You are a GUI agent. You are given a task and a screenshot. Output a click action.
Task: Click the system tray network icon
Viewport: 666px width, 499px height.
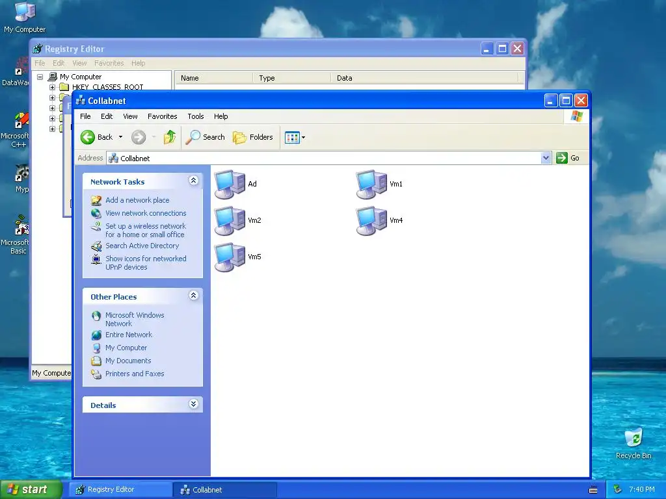(x=618, y=490)
